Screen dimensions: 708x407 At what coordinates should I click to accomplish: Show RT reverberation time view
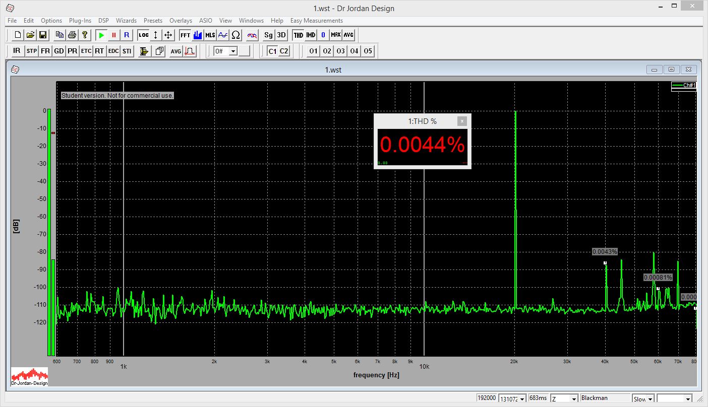click(x=100, y=51)
